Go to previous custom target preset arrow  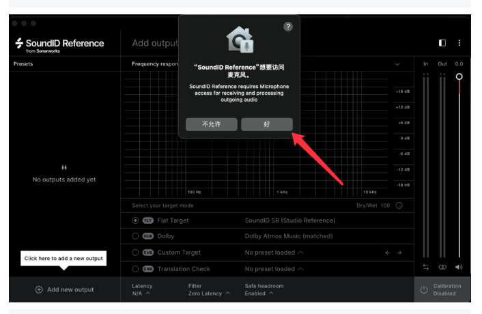(388, 253)
